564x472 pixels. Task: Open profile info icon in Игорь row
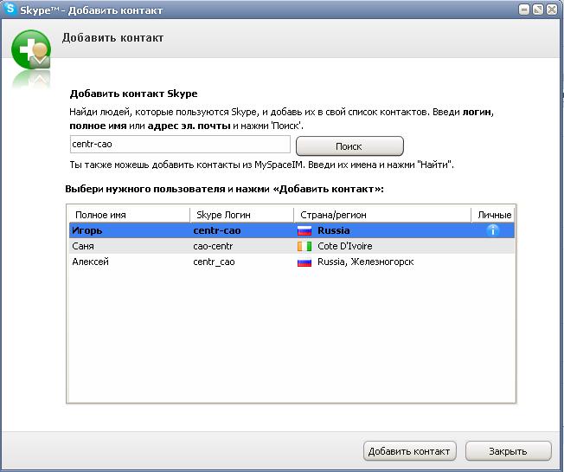[x=493, y=230]
